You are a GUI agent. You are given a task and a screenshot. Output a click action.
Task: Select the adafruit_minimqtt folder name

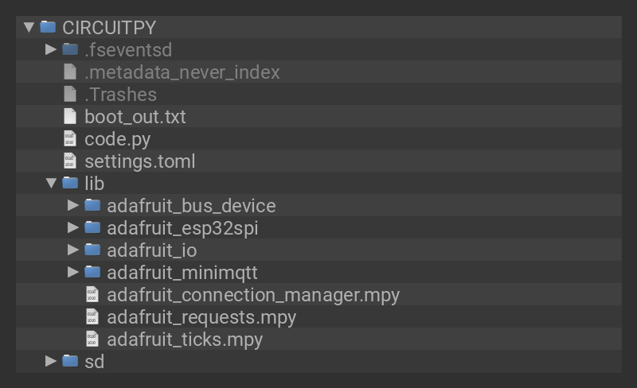[x=182, y=272]
